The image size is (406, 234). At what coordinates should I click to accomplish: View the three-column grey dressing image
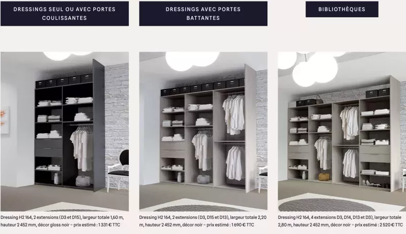coord(204,131)
